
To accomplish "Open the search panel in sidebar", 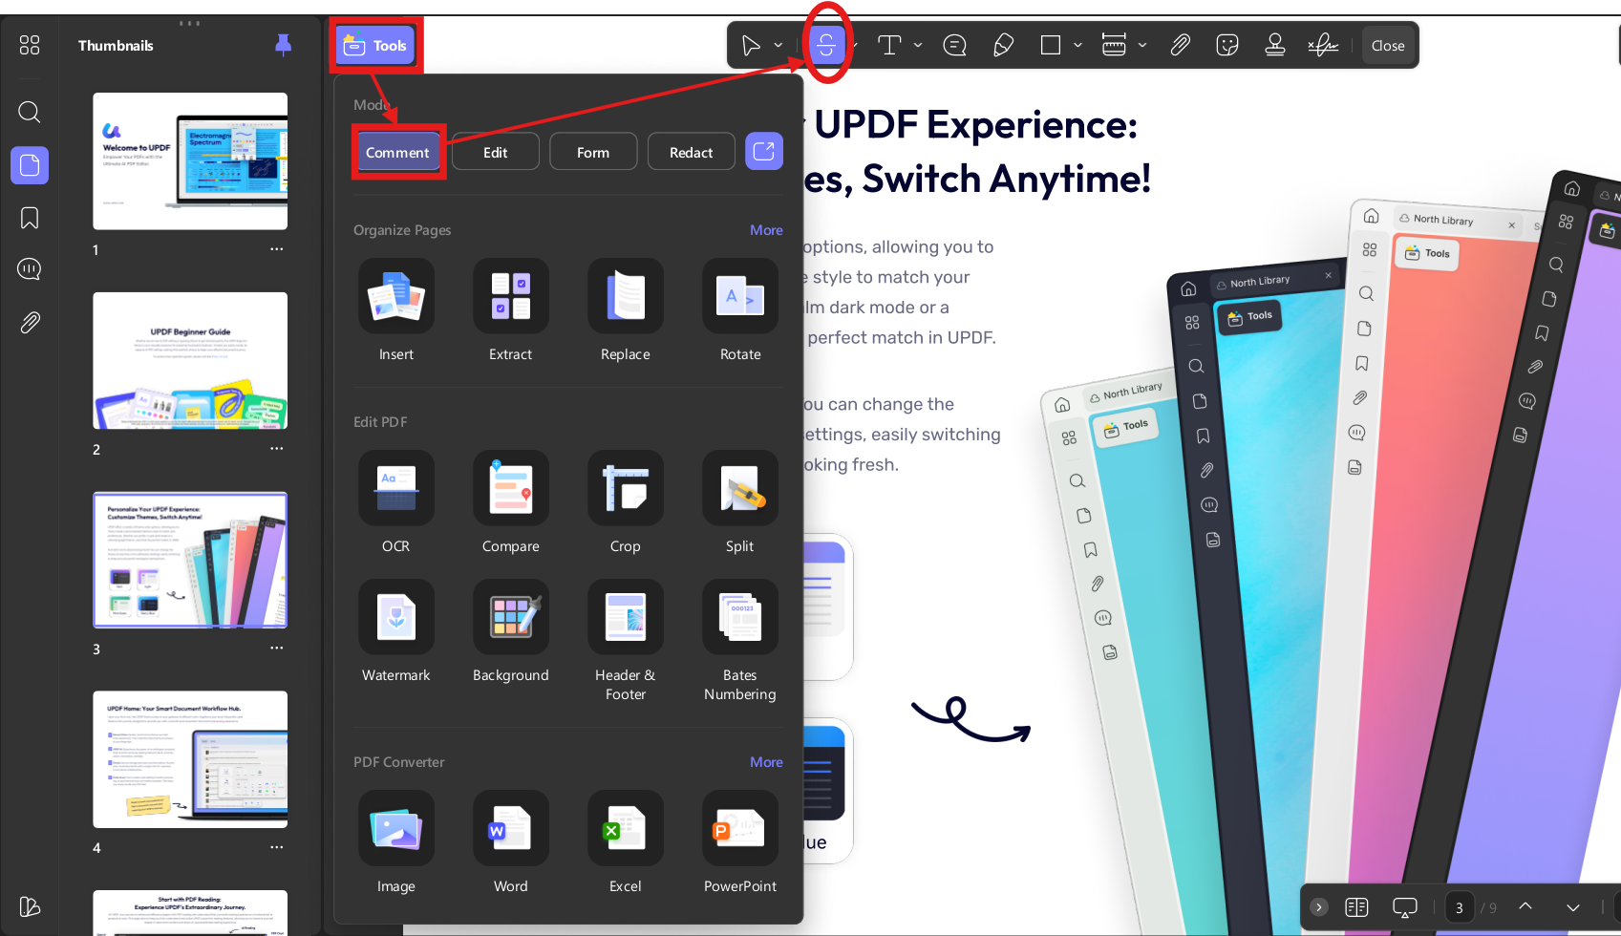I will pos(30,113).
